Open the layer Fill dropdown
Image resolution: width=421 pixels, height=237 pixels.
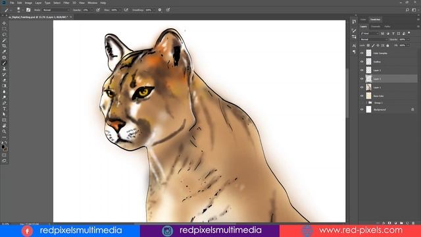409,45
